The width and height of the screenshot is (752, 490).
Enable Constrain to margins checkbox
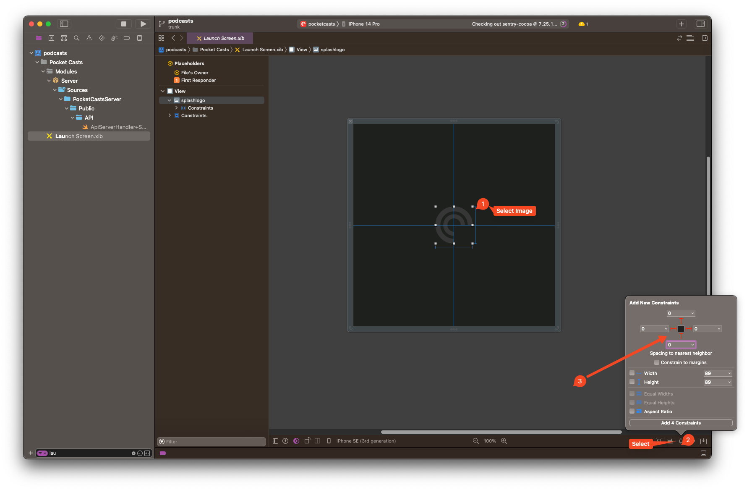(657, 362)
